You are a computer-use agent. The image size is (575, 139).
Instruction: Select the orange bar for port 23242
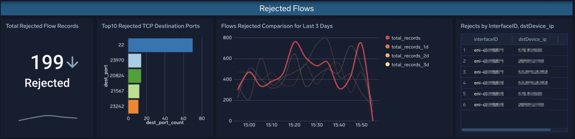pyautogui.click(x=133, y=107)
